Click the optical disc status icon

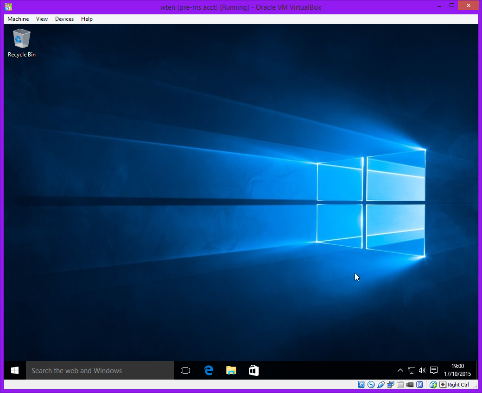[x=371, y=385]
